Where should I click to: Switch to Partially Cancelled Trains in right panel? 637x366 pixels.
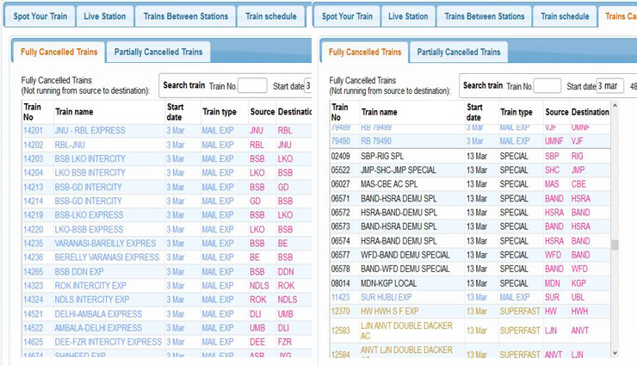tap(459, 52)
